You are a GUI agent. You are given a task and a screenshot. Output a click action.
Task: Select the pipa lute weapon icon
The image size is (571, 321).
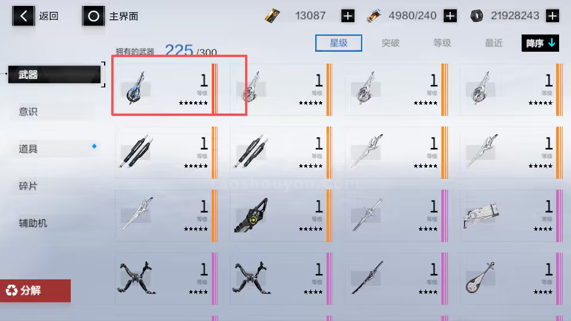(481, 278)
